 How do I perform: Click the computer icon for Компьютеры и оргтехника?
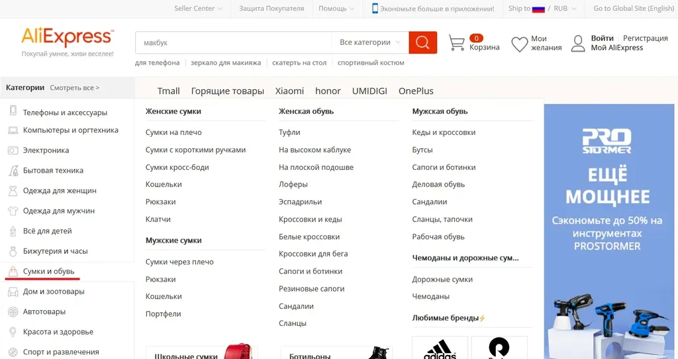(13, 130)
